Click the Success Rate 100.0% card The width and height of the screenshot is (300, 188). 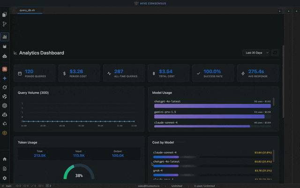[214, 74]
